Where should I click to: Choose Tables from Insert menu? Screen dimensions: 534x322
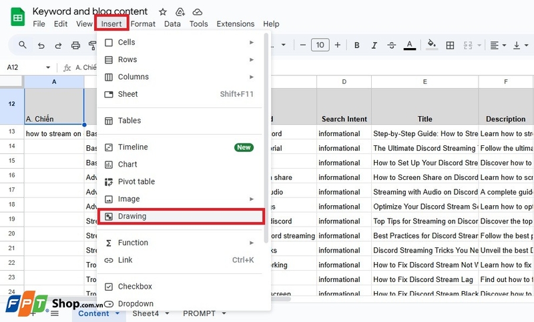[180, 121]
